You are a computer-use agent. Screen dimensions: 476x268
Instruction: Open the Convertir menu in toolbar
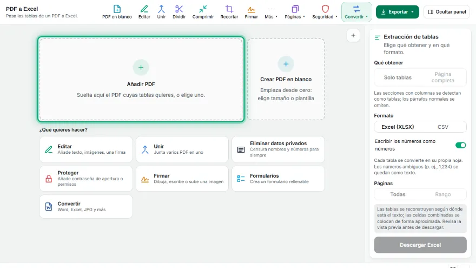356,12
